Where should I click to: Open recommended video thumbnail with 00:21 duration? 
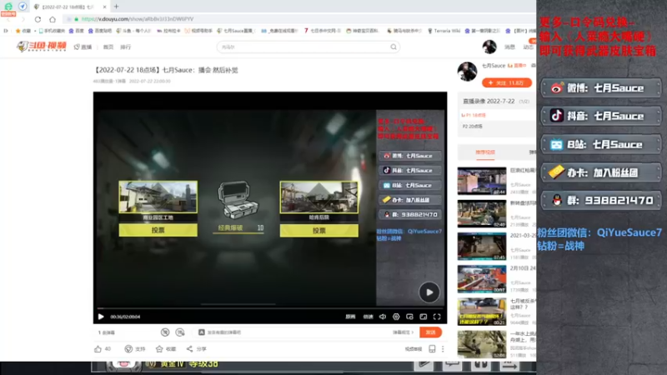pos(482,312)
